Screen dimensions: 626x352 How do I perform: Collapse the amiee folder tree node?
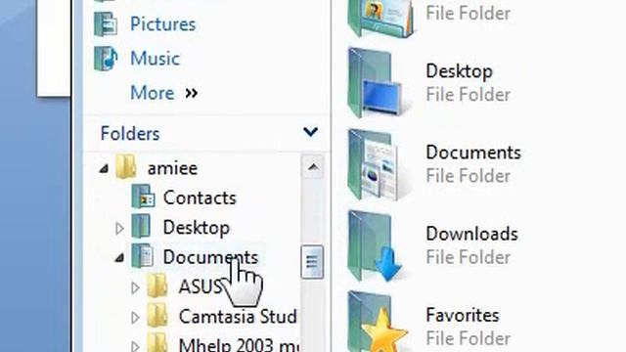104,169
